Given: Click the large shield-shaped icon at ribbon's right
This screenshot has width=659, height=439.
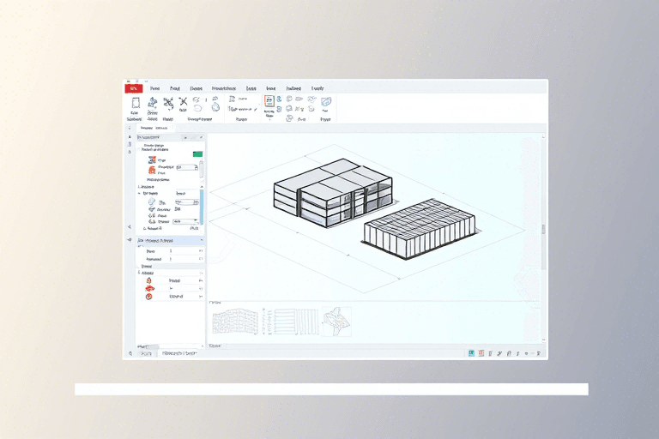Looking at the screenshot, I should click(326, 103).
